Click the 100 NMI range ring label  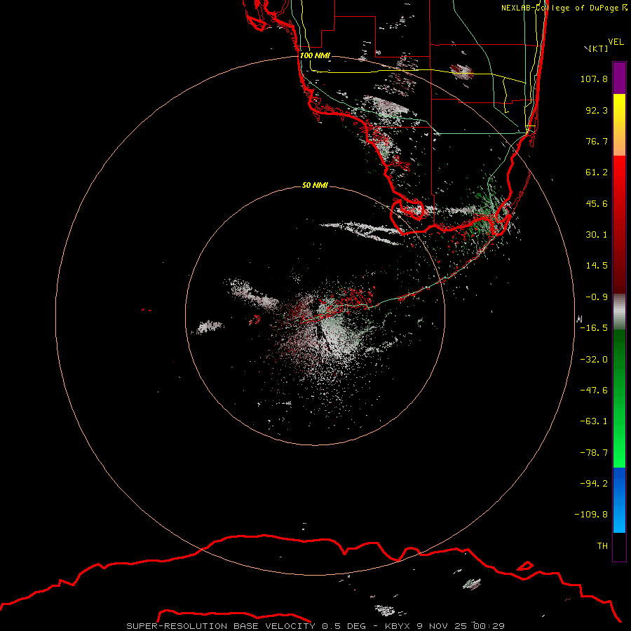(x=315, y=55)
